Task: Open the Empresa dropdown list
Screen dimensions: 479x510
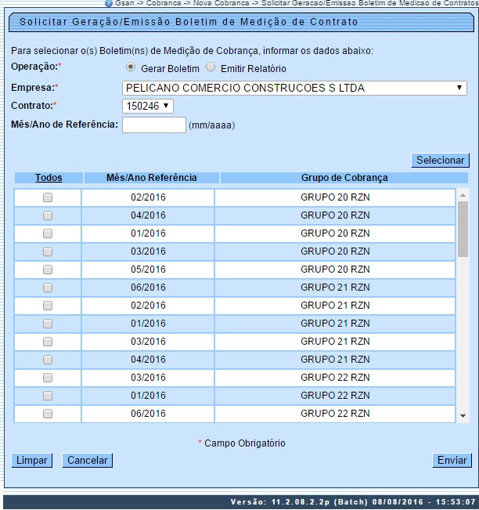Action: tap(295, 88)
